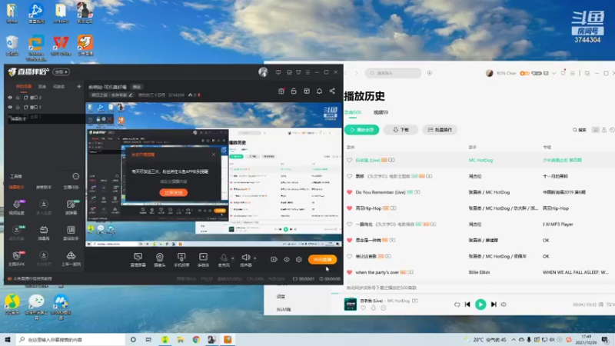Collapse the toolbox panel with minus circle
The image size is (615, 346).
pos(75,176)
